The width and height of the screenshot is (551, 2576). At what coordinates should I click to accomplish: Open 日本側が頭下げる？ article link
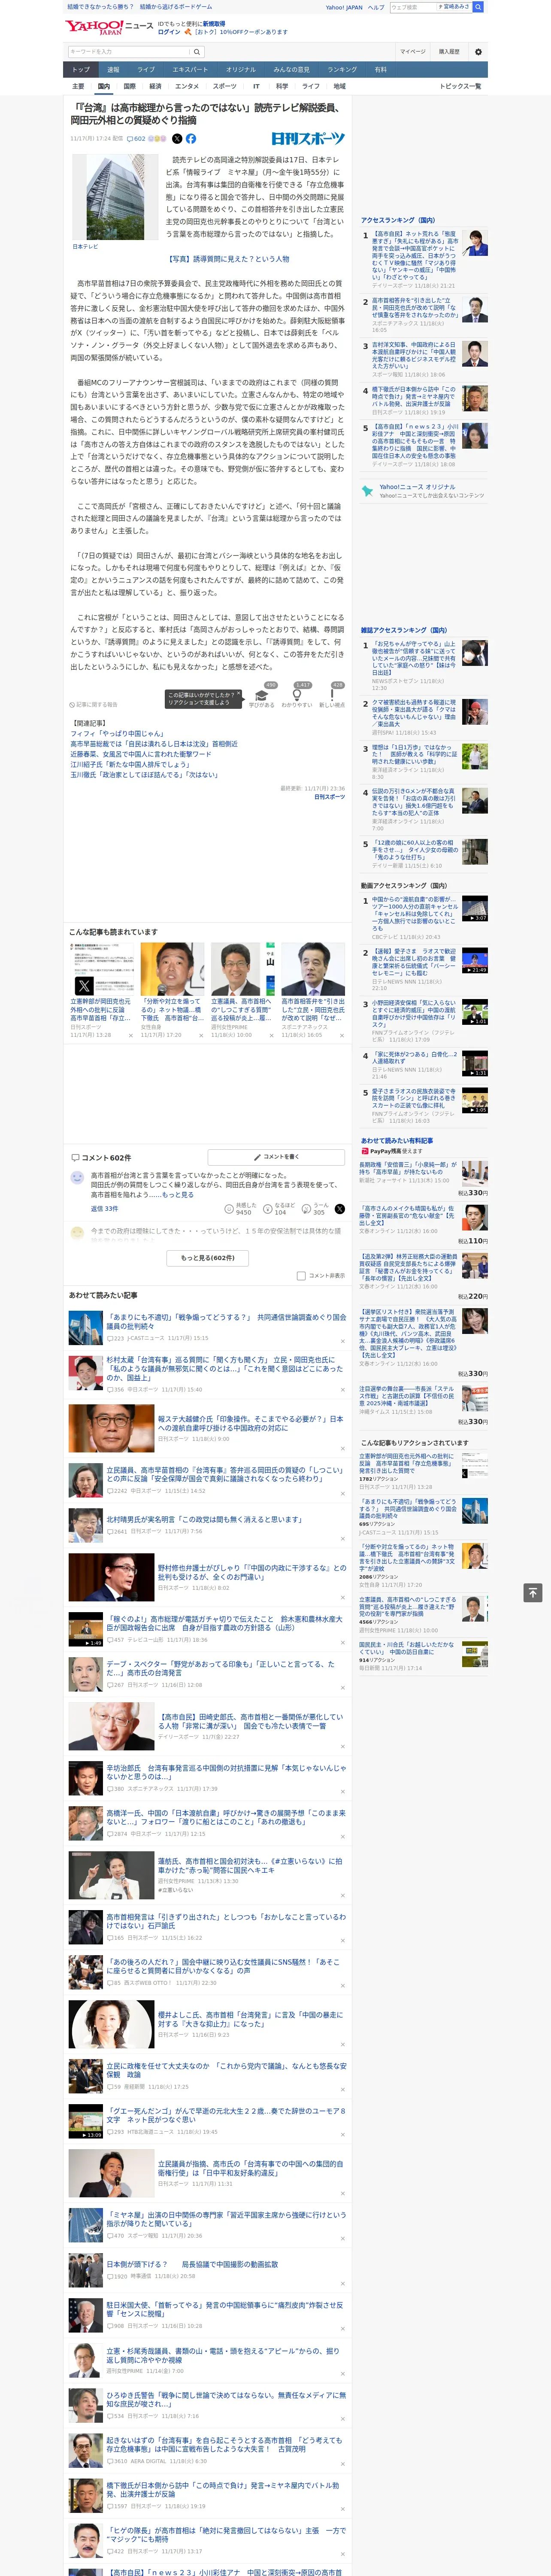click(192, 2264)
